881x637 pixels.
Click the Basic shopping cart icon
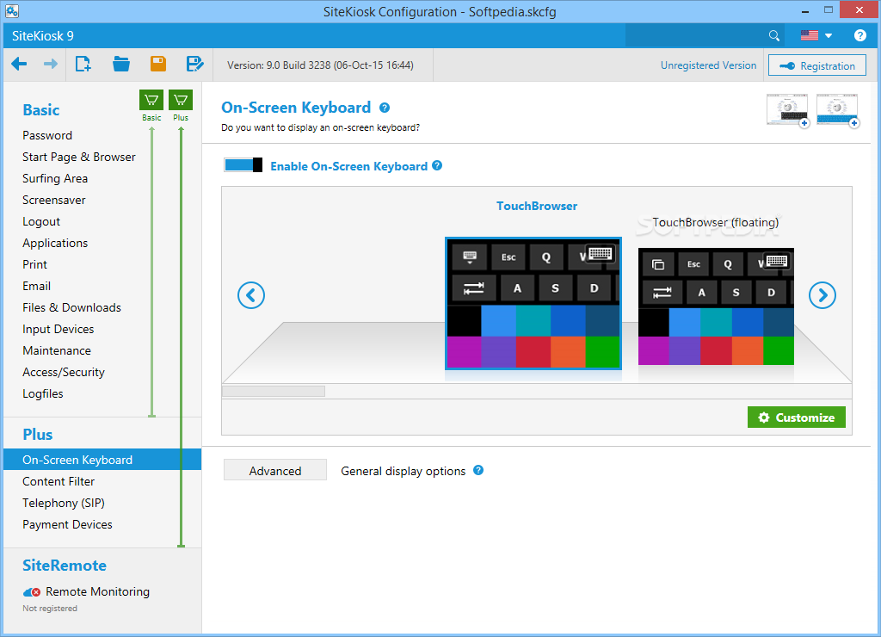pyautogui.click(x=151, y=100)
